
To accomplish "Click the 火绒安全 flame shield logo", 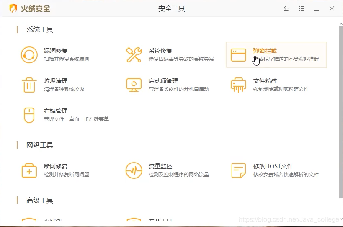I will (13, 8).
